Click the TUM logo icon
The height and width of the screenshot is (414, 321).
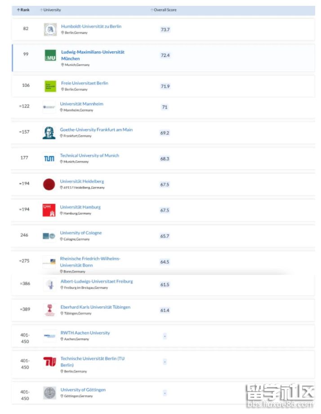(49, 158)
